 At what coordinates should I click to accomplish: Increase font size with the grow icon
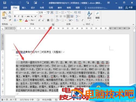(39, 20)
